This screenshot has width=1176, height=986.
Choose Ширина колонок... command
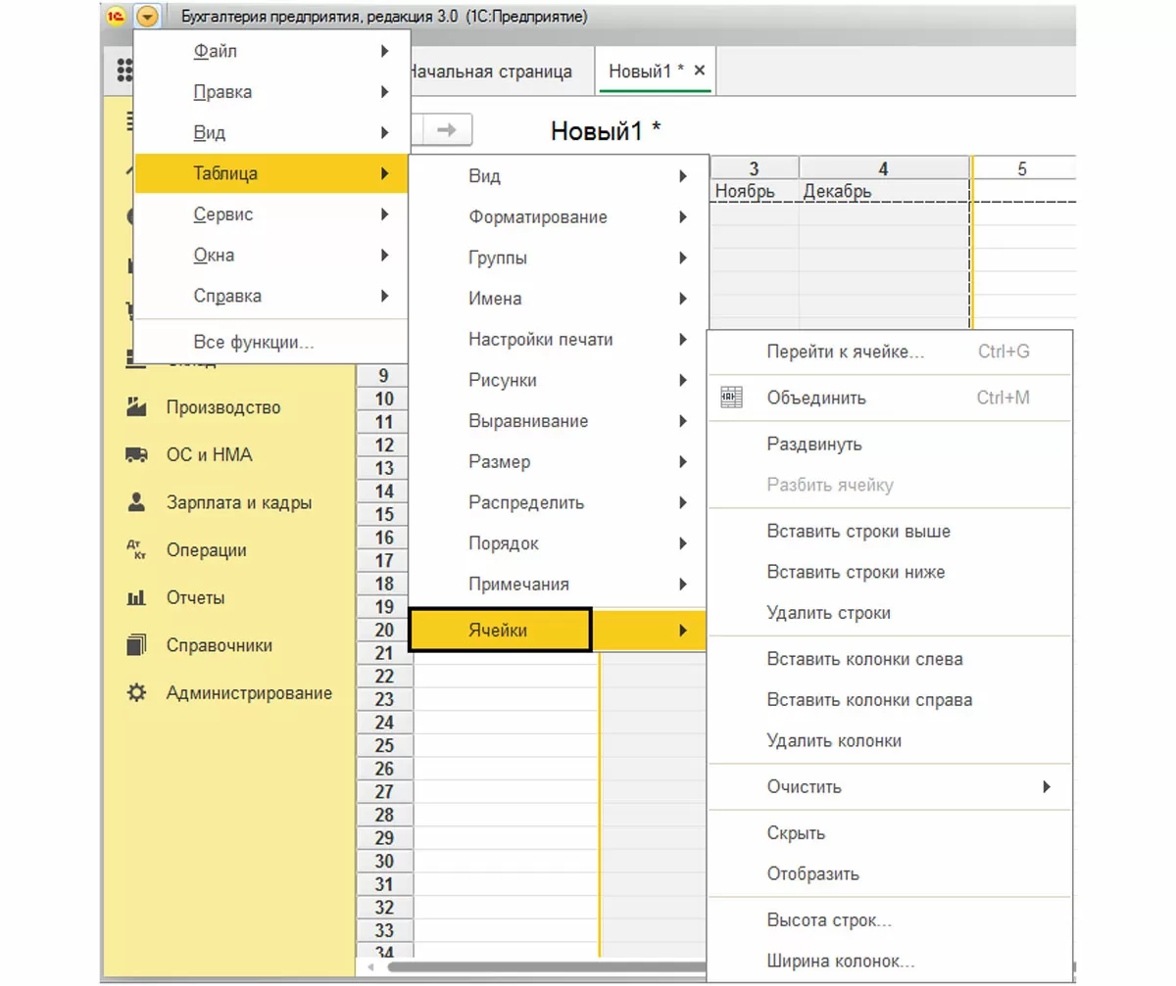point(891,963)
